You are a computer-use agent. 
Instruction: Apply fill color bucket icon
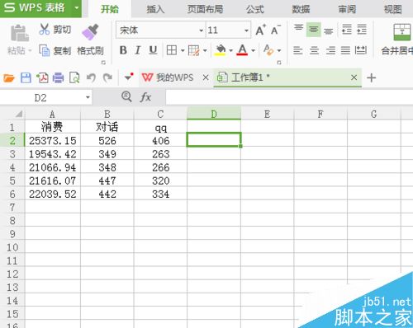point(221,50)
